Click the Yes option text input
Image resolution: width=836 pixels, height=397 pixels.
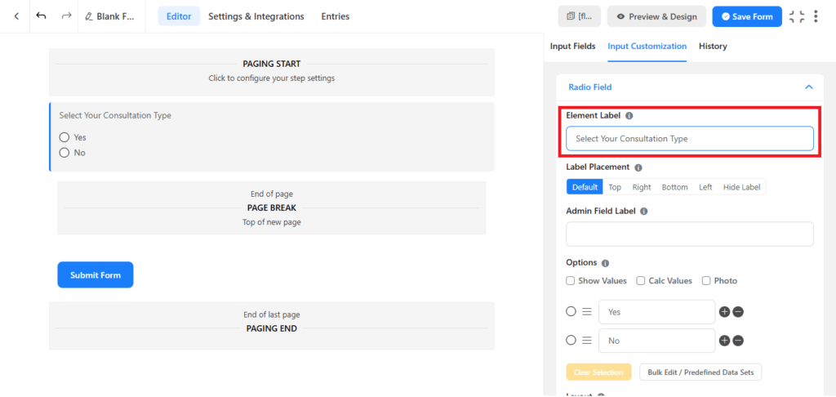click(x=656, y=311)
